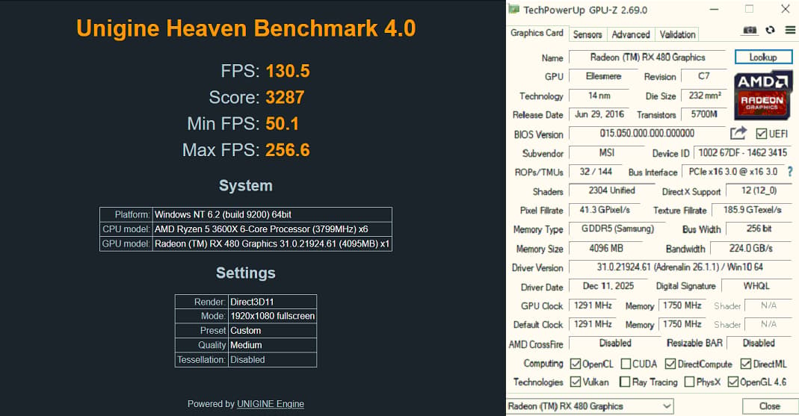Click the refresh icon in GPU-Z toolbar

click(x=770, y=30)
